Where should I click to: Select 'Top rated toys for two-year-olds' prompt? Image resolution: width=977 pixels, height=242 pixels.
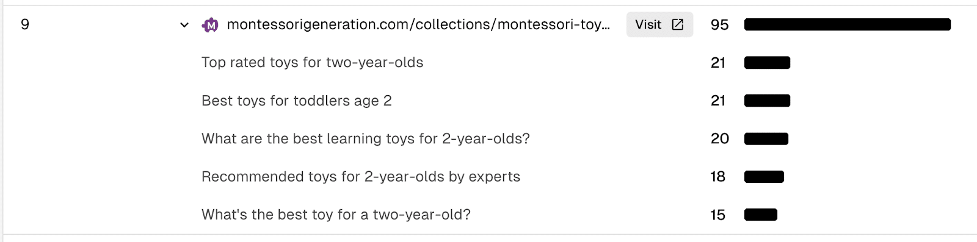coord(312,62)
